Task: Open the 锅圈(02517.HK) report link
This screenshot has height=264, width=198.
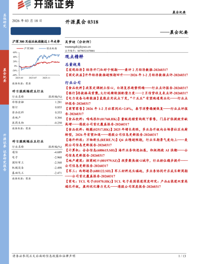Action: pos(127,130)
